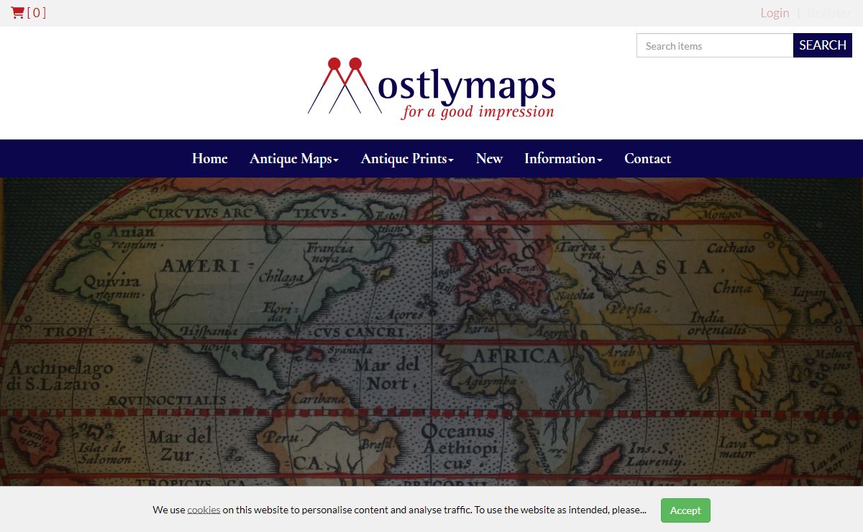Screen dimensions: 863x532
Task: Go to the Home page
Action: click(210, 158)
